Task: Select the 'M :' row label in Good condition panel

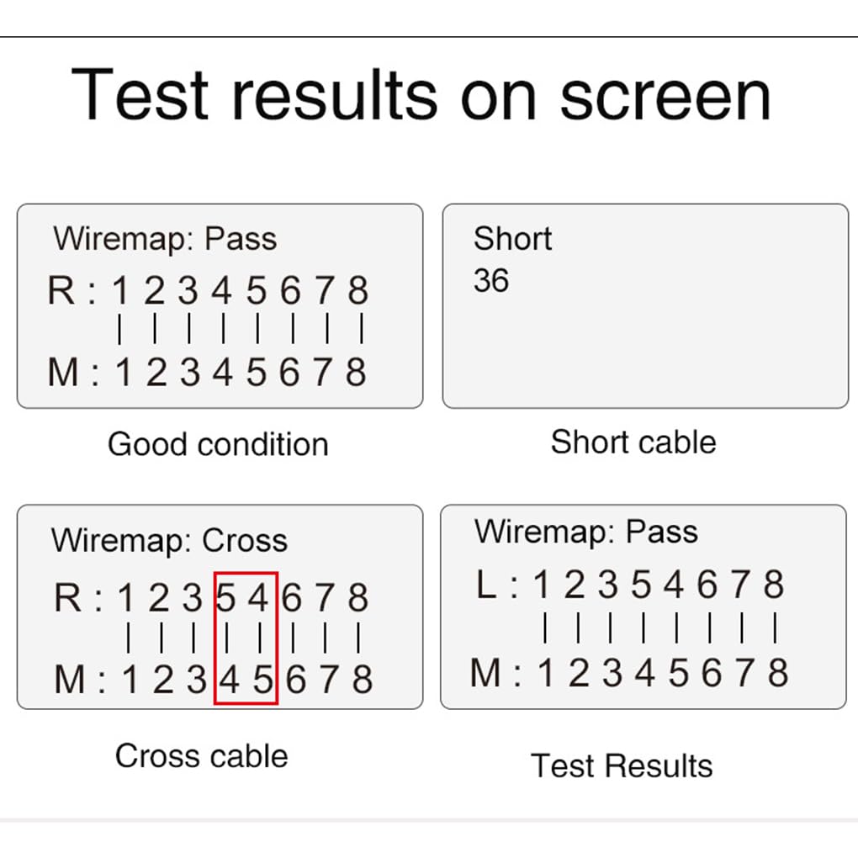Action: click(73, 372)
